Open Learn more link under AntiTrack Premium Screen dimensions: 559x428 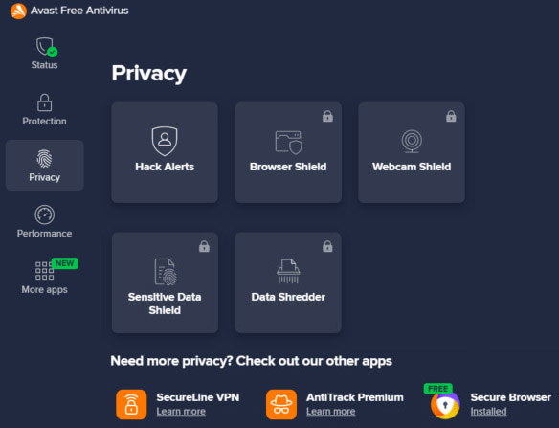point(331,411)
